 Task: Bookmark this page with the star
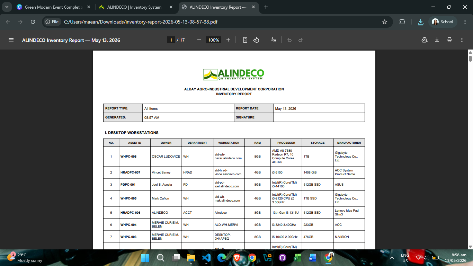coord(385,22)
